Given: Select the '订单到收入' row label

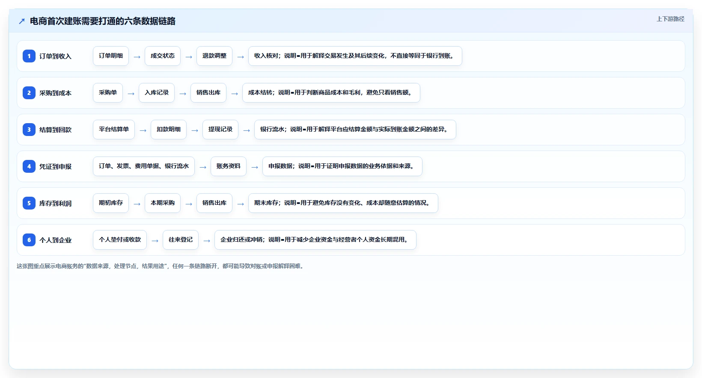Looking at the screenshot, I should [x=55, y=56].
